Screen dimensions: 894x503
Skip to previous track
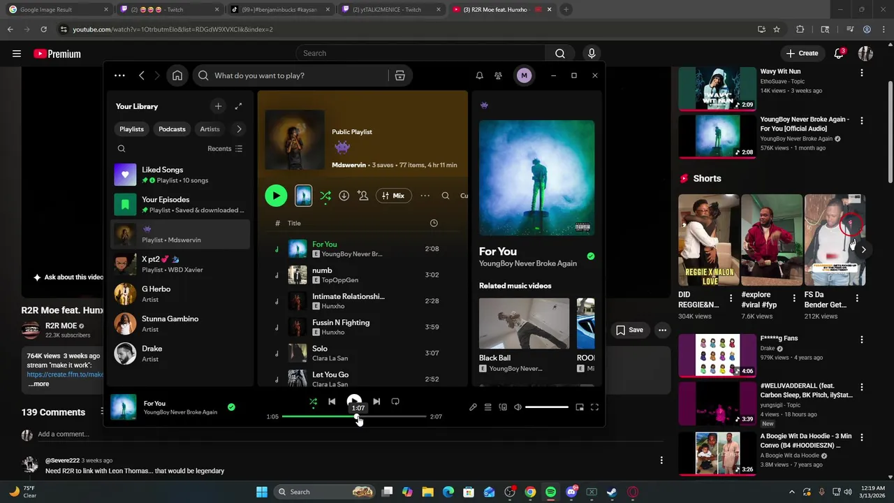332,402
